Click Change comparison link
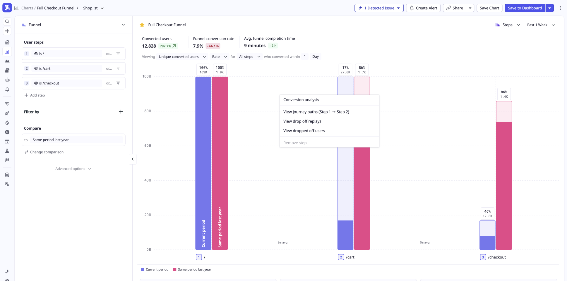 pos(44,152)
